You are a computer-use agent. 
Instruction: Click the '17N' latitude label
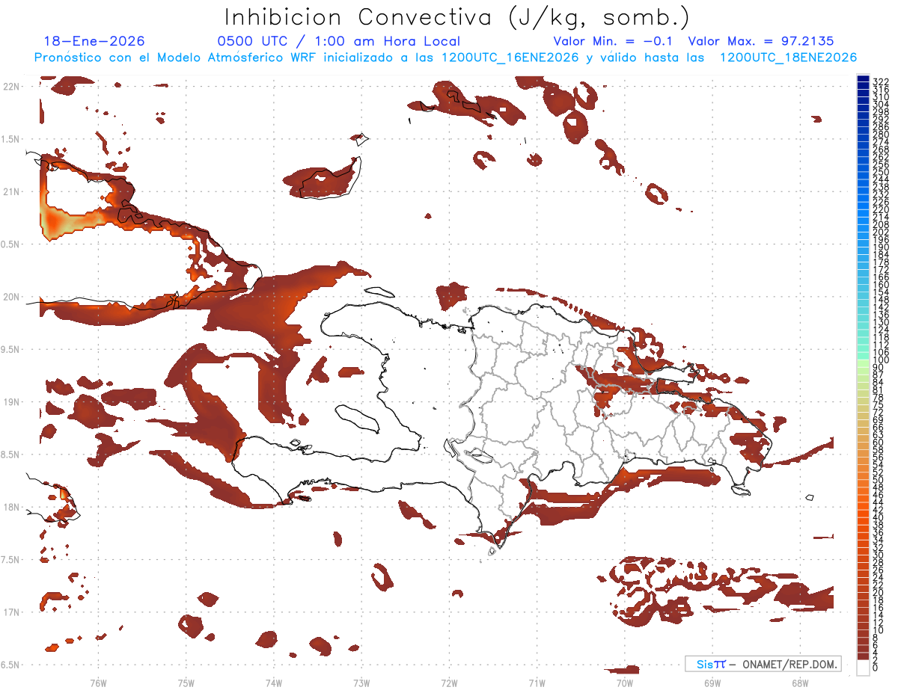tap(11, 612)
